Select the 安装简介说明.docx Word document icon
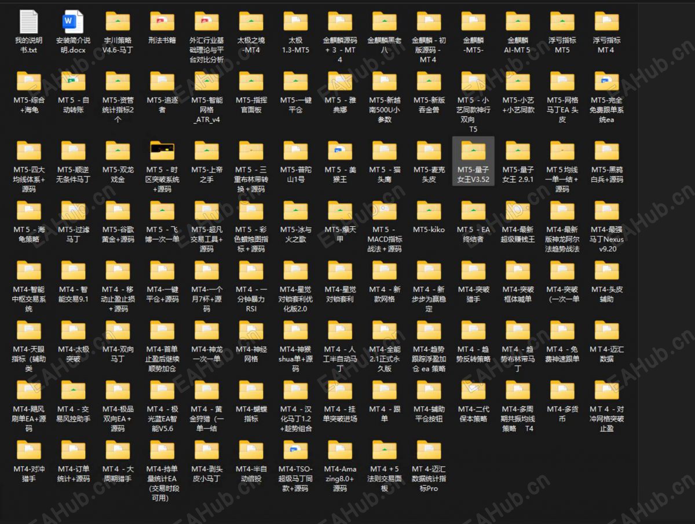 click(73, 21)
